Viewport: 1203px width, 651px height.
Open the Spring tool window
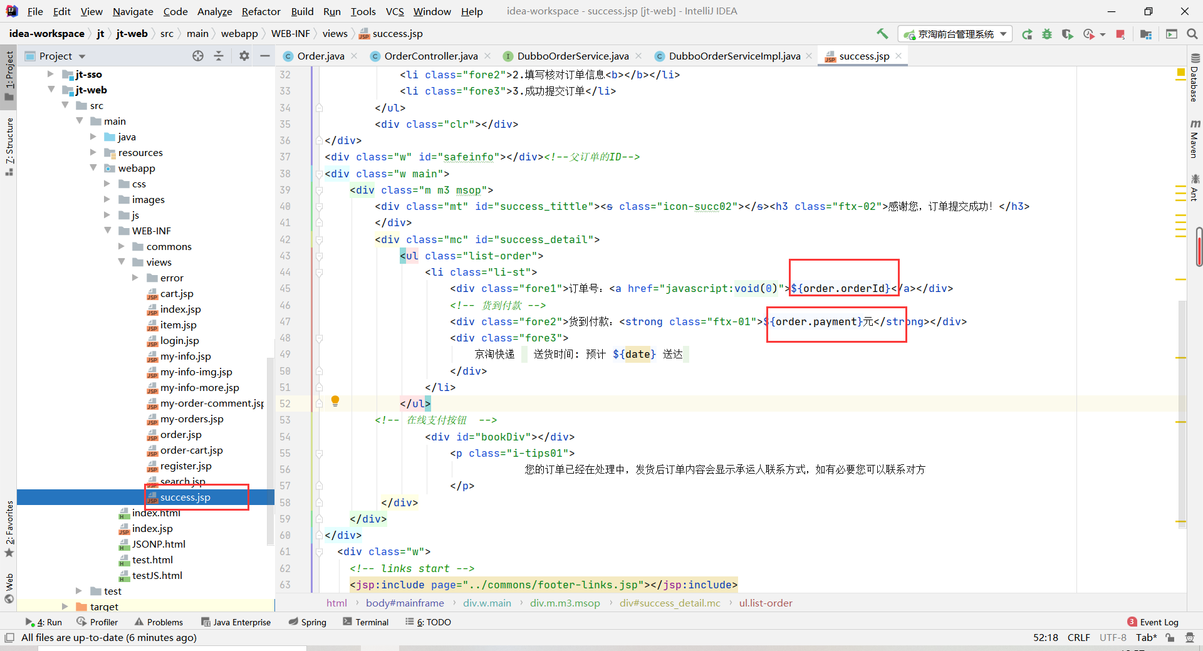click(308, 622)
